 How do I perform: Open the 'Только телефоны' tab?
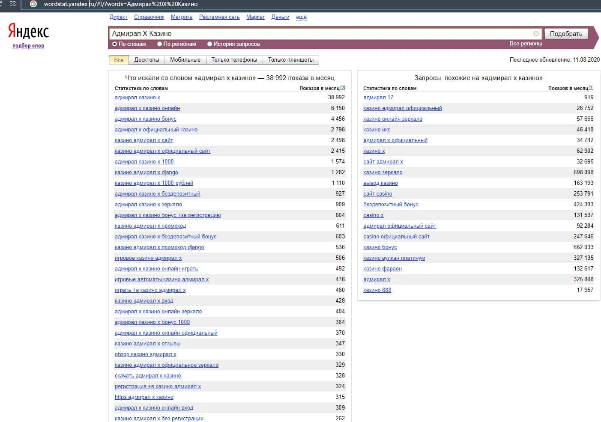(234, 60)
